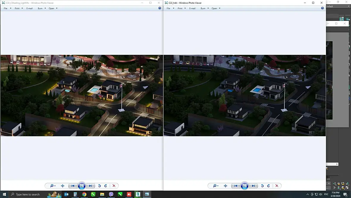Start slideshow in C22_CShading_LightMix viewer
Viewport: 351px width, 198px height.
pyautogui.click(x=82, y=186)
